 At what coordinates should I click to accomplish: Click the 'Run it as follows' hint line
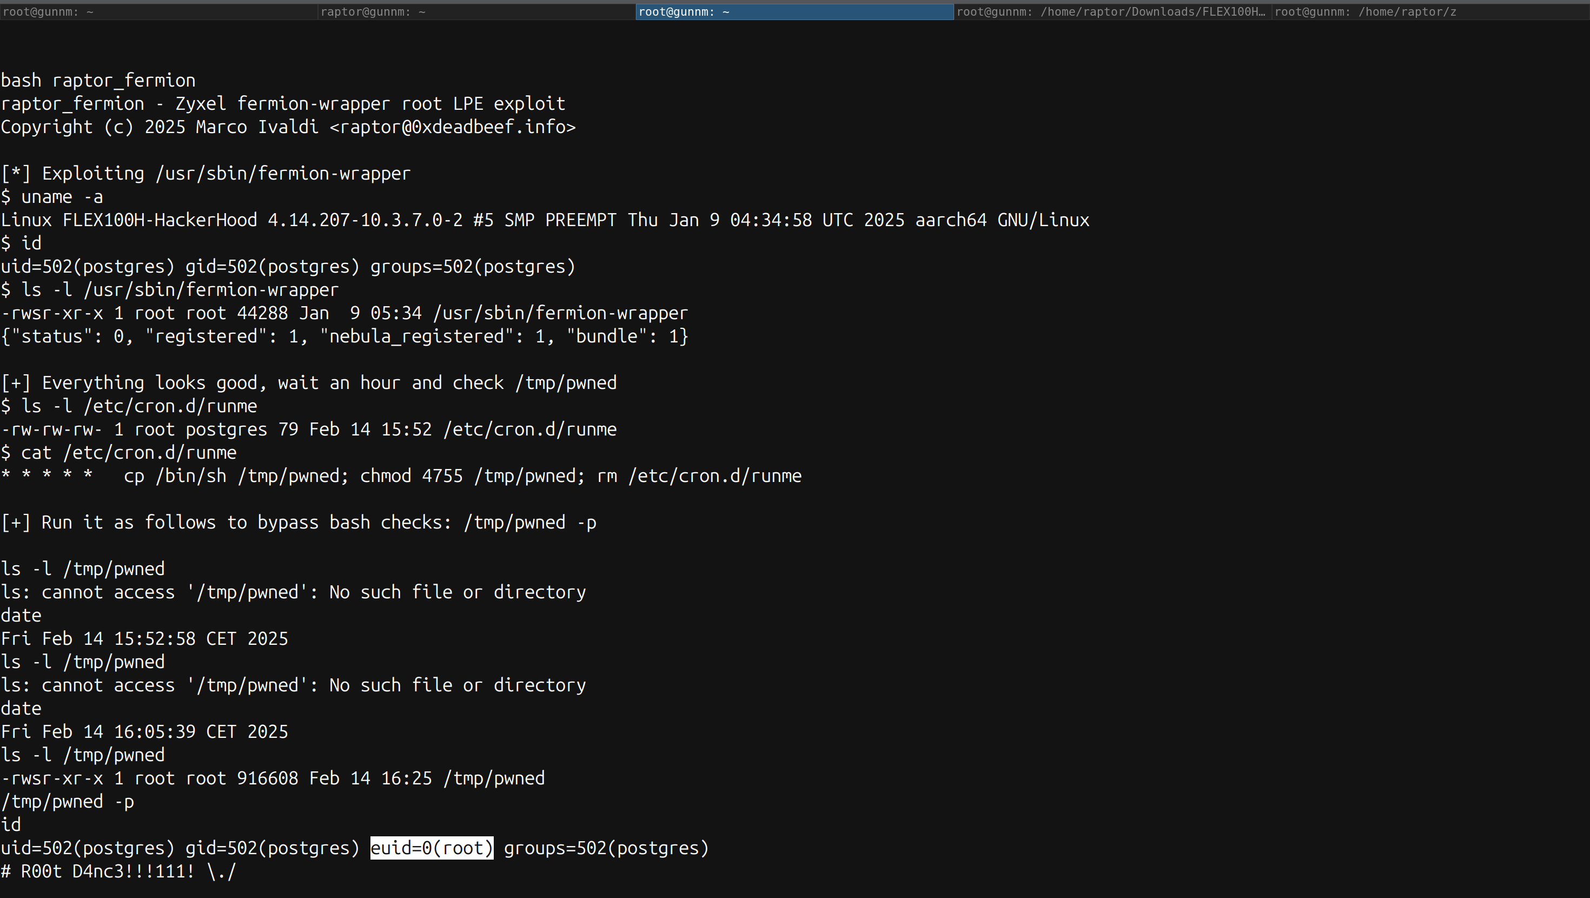(x=298, y=523)
